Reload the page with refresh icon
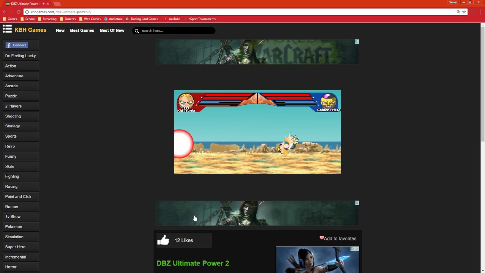The height and width of the screenshot is (273, 485). (x=18, y=12)
